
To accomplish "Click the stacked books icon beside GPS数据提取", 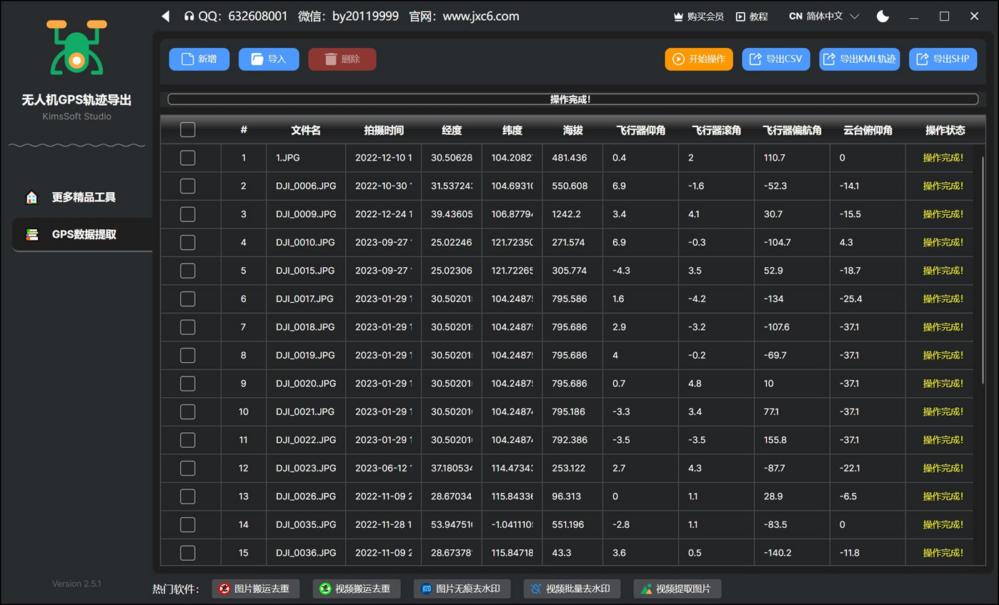I will tap(31, 234).
